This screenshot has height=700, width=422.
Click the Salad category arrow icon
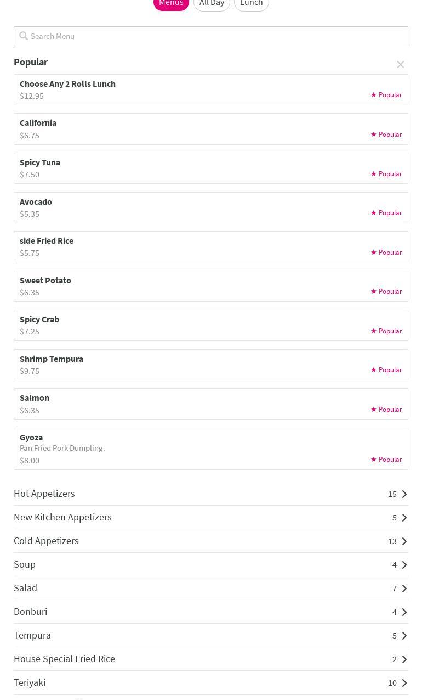coord(404,589)
